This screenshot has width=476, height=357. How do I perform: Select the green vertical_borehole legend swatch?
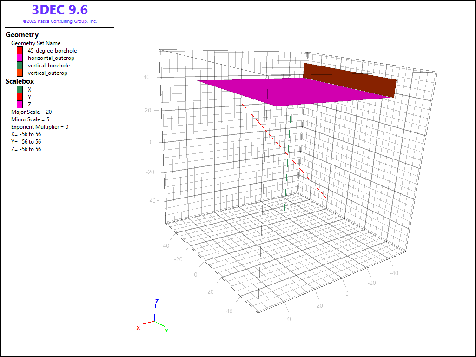[x=20, y=66]
